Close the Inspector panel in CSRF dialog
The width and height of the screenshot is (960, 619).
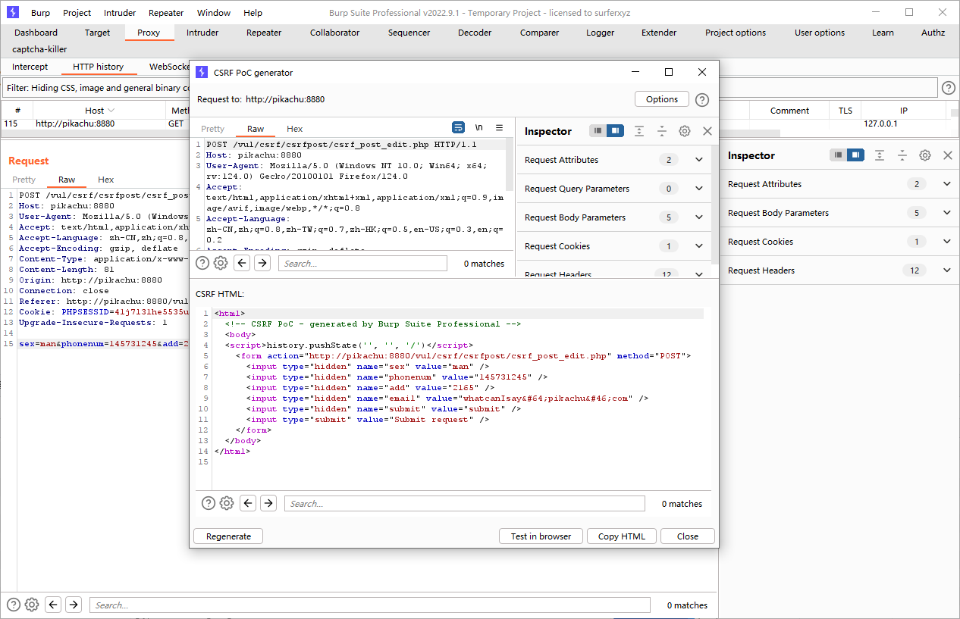click(707, 131)
